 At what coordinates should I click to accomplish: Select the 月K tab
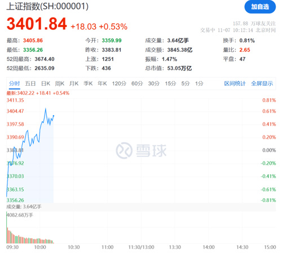tap(74, 84)
